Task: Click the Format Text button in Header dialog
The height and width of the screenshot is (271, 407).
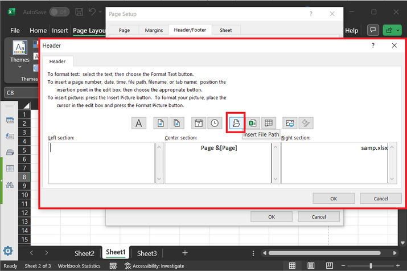Action: [x=139, y=123]
